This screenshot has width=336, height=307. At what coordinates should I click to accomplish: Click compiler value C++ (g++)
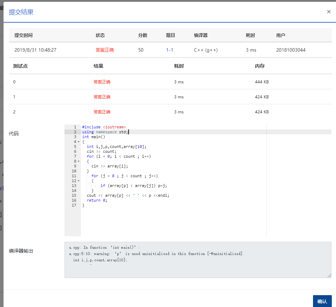[206, 50]
